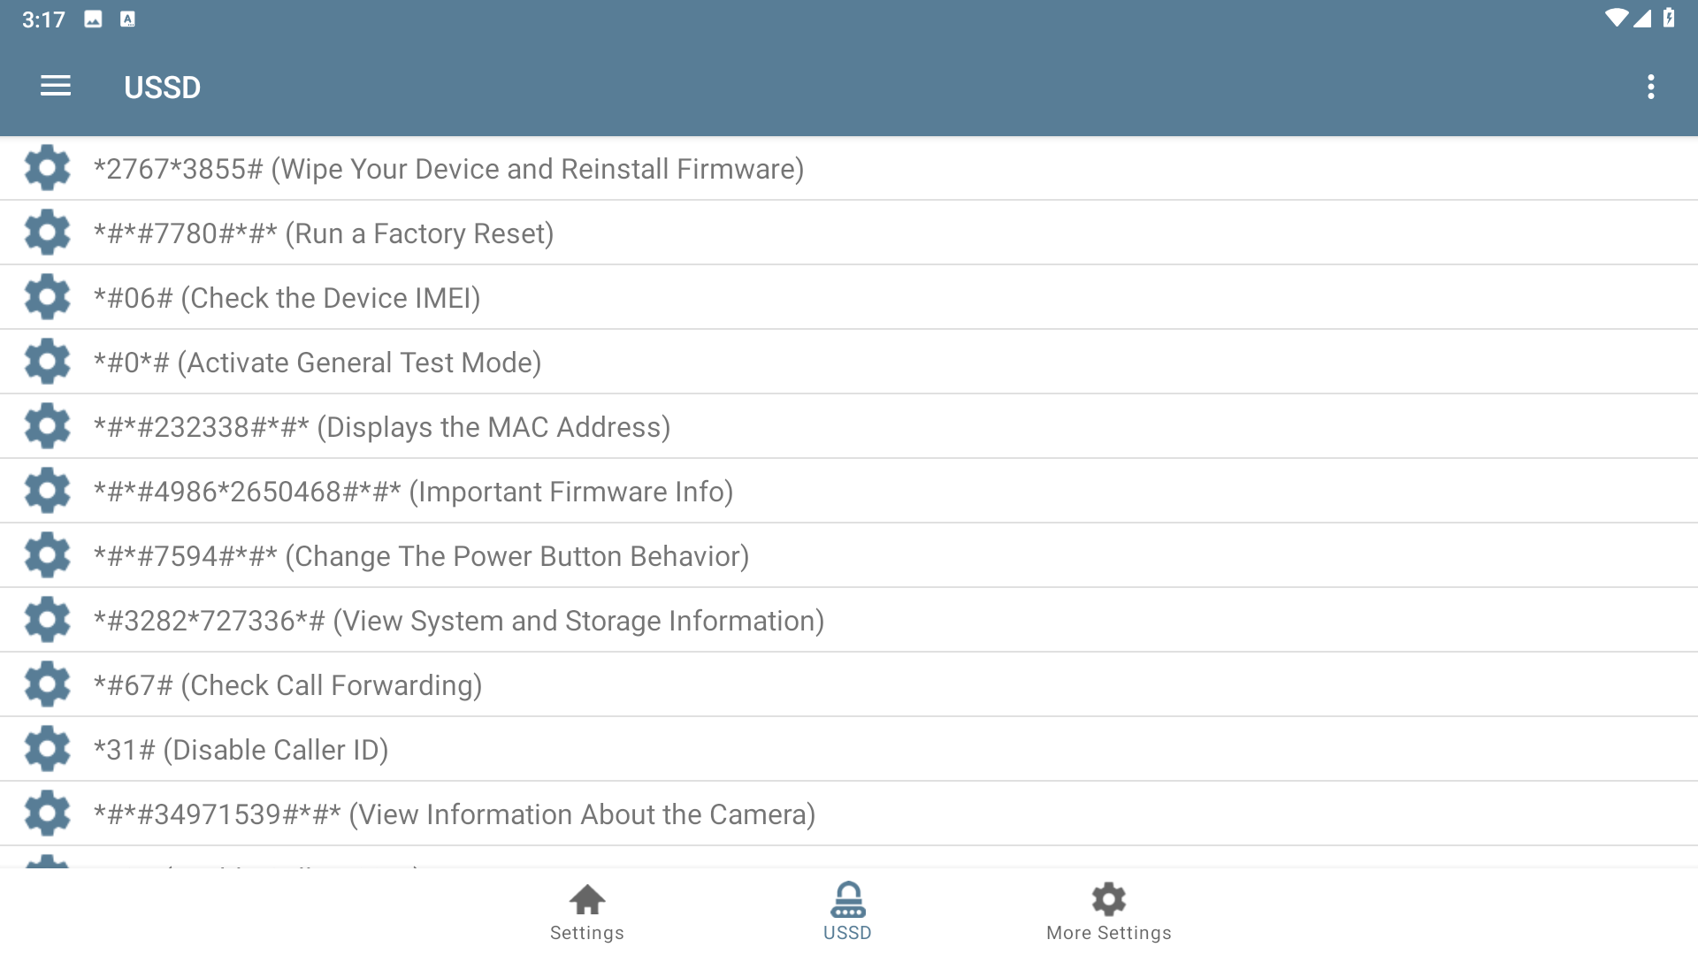Tap the gear icon for the Factory Reset code

[x=48, y=232]
